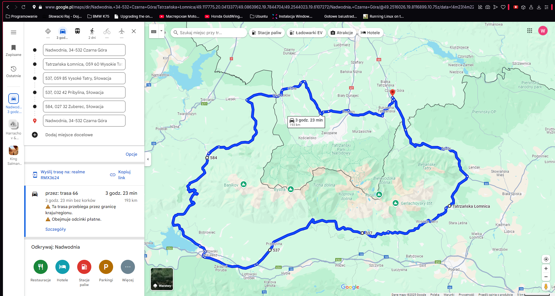The height and width of the screenshot is (296, 555).
Task: Show your location on map
Action: [x=546, y=259]
